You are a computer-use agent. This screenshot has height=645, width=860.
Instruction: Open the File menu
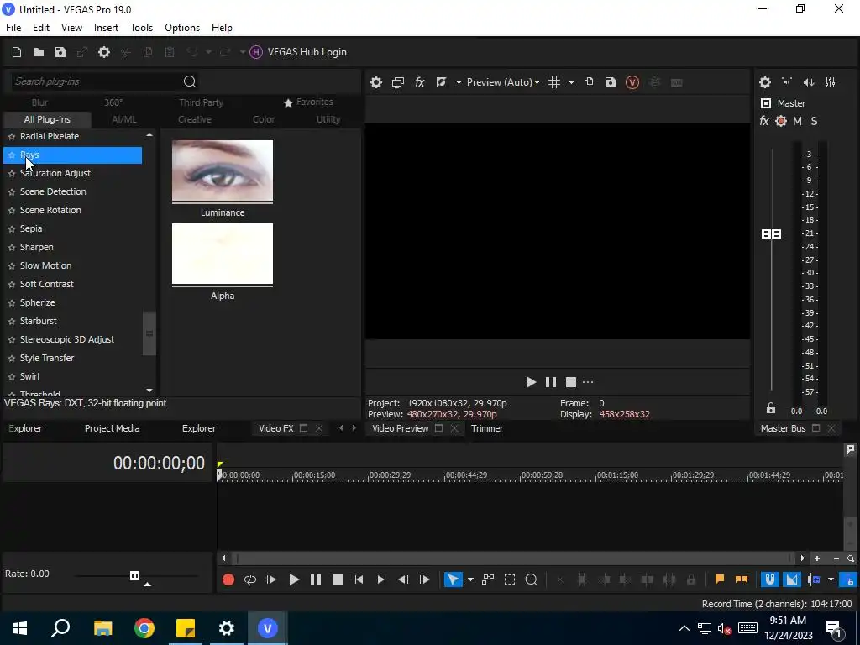[x=13, y=28]
